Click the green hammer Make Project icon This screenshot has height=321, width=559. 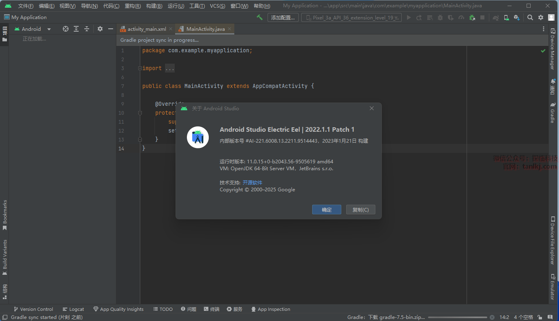(x=259, y=17)
